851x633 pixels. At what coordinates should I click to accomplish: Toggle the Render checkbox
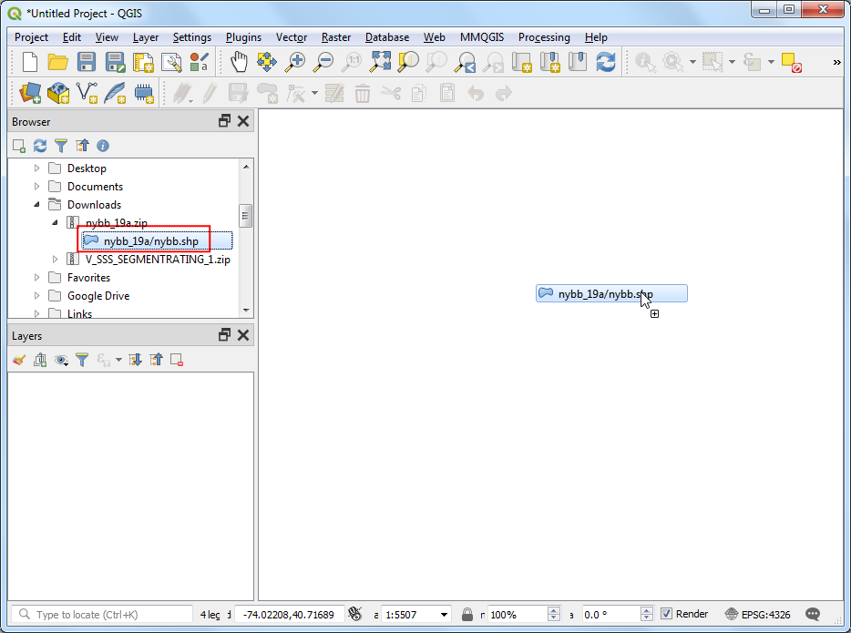[x=667, y=614]
